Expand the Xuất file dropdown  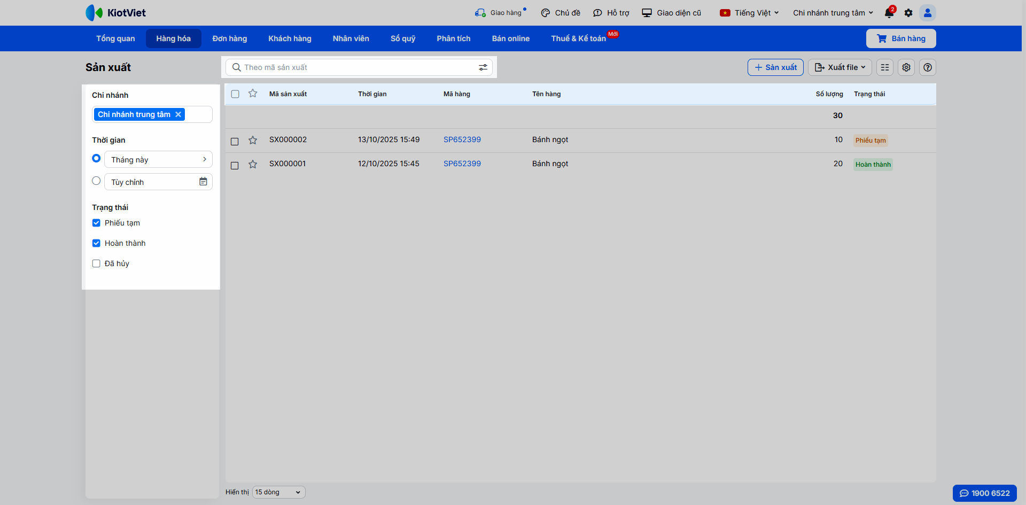pyautogui.click(x=840, y=67)
